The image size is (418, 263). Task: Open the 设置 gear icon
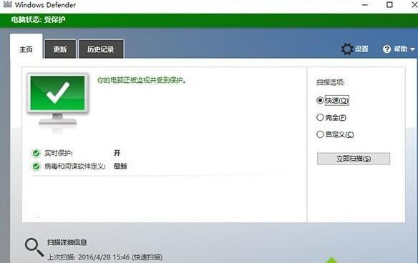347,49
